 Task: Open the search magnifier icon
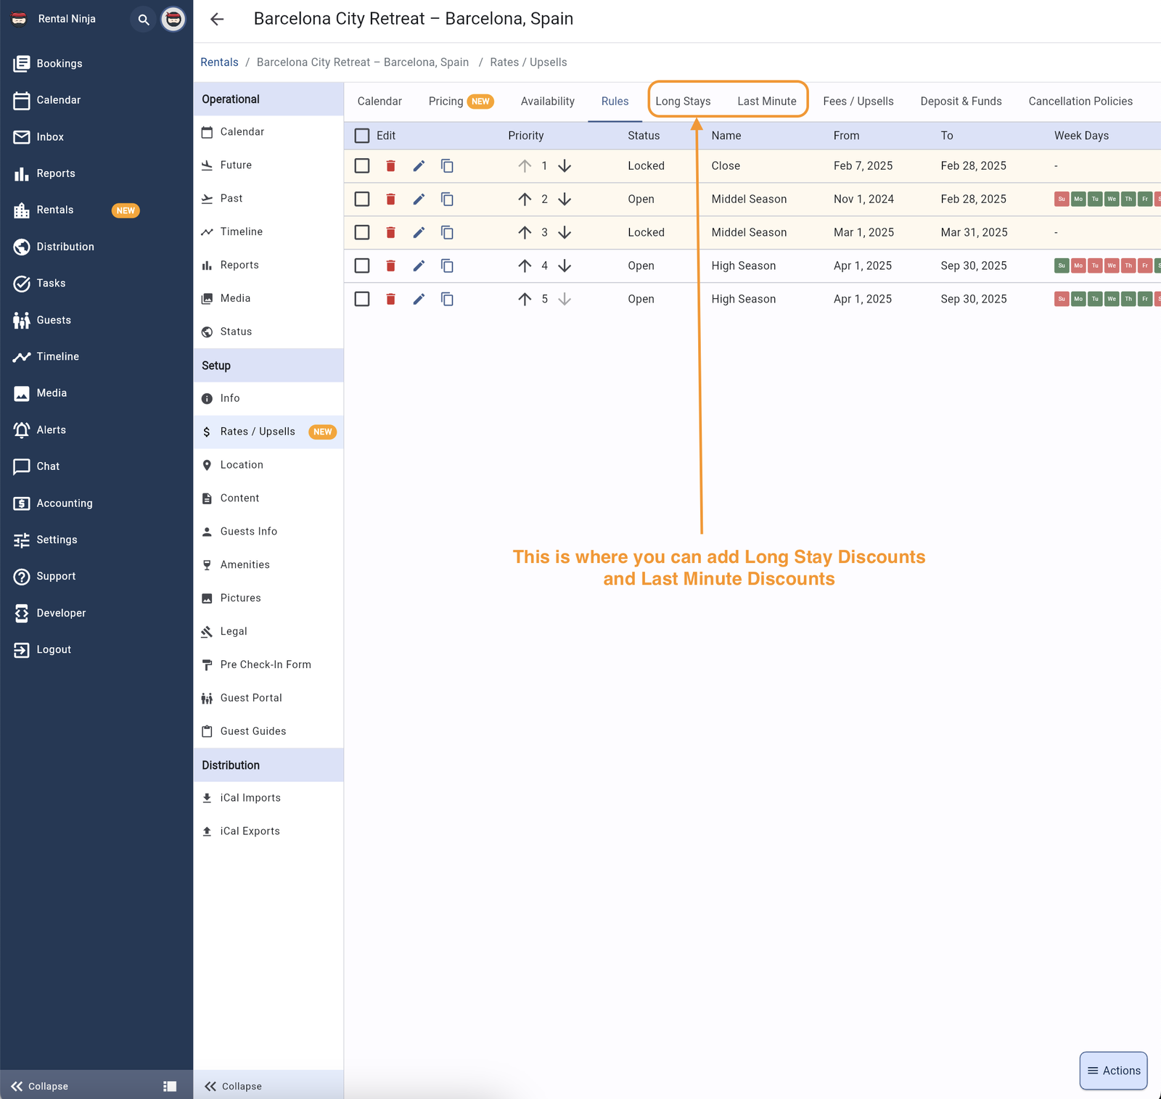click(144, 20)
